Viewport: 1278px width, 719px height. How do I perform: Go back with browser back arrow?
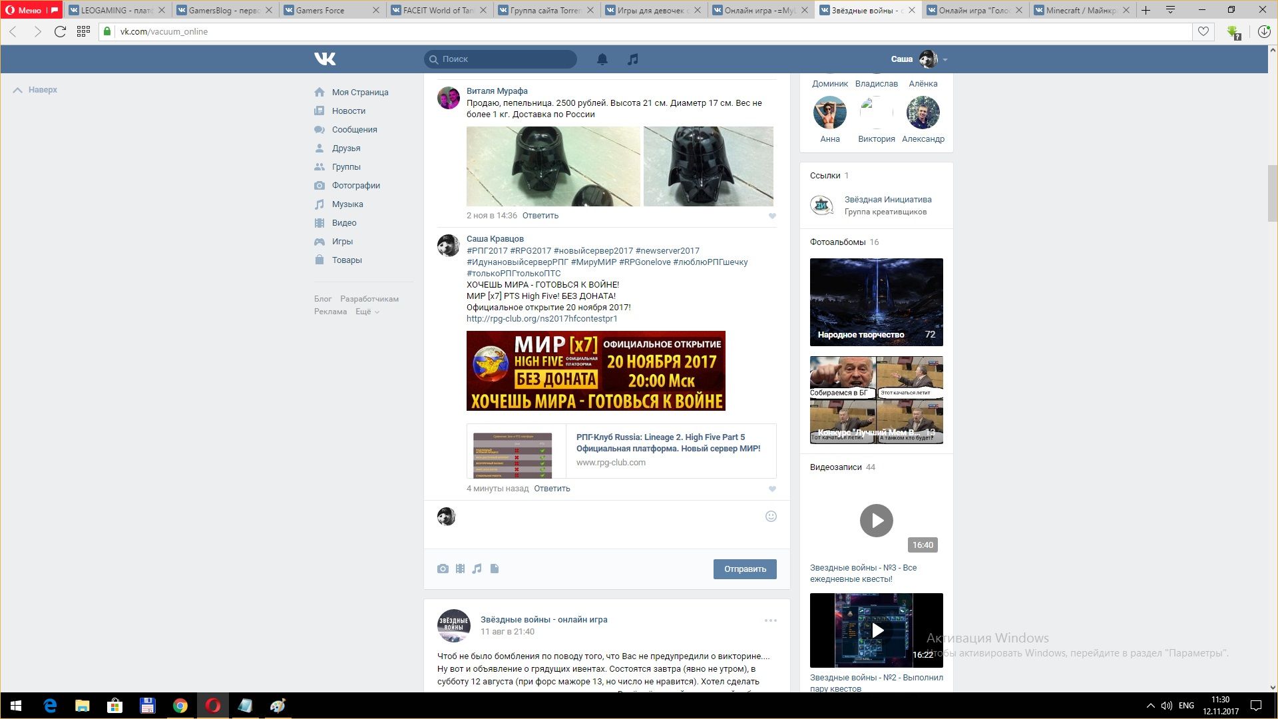tap(13, 31)
